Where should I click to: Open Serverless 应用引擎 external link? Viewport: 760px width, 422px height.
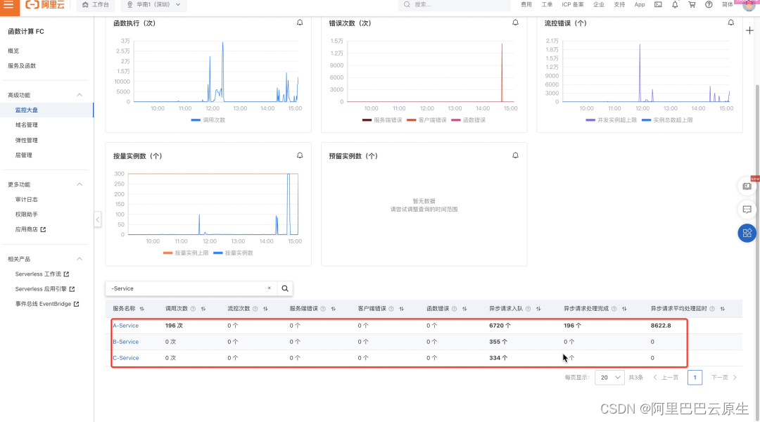tap(44, 289)
